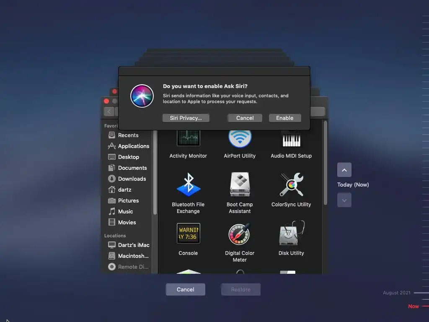
Task: Cancel the Time Machine restore
Action: (x=186, y=289)
